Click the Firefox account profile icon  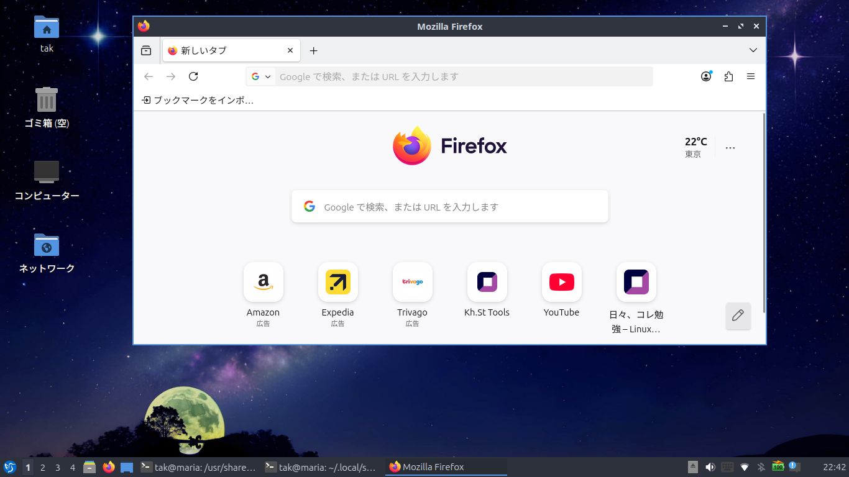[706, 76]
